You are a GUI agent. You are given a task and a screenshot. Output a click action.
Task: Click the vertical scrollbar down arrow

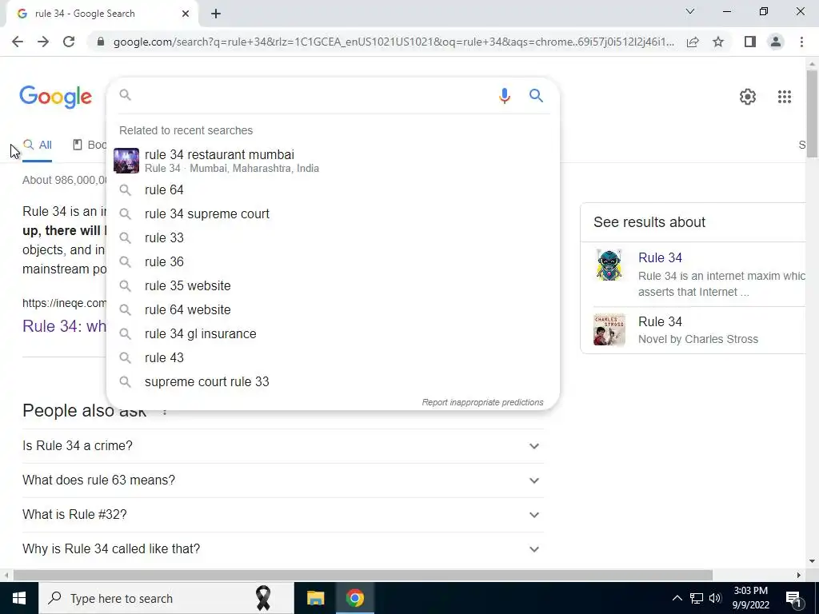point(811,562)
